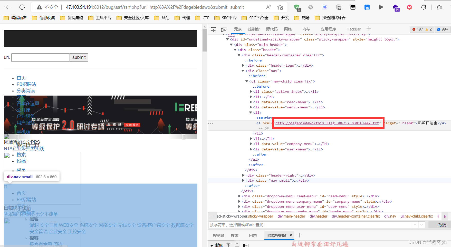Open the read-aloud icon in the address bar
The image size is (451, 247).
click(268, 7)
